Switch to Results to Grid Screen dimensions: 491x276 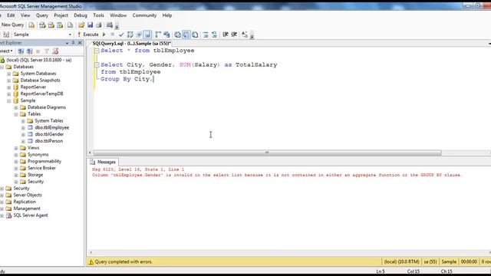(x=186, y=34)
